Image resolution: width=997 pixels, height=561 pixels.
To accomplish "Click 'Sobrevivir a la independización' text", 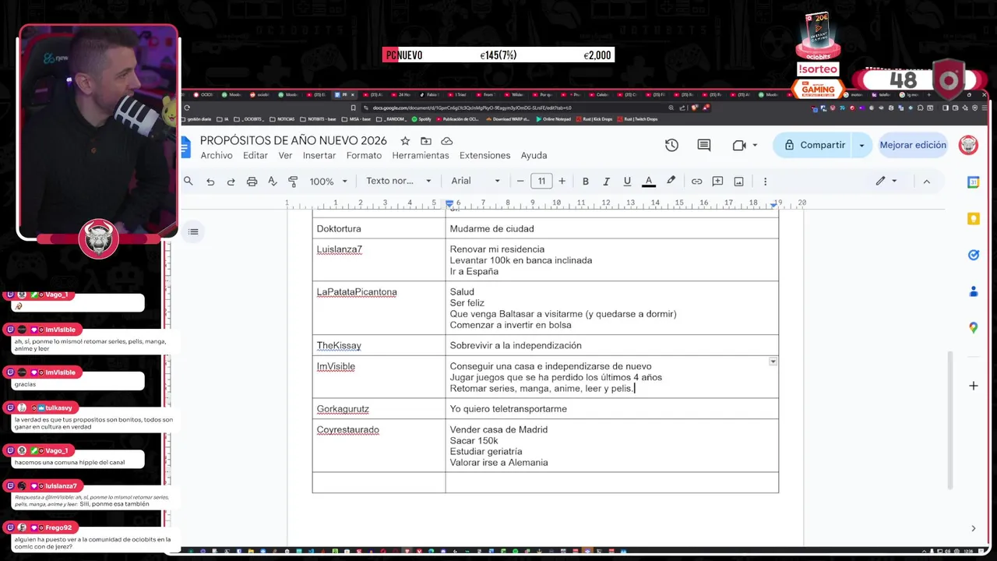I will 516,345.
